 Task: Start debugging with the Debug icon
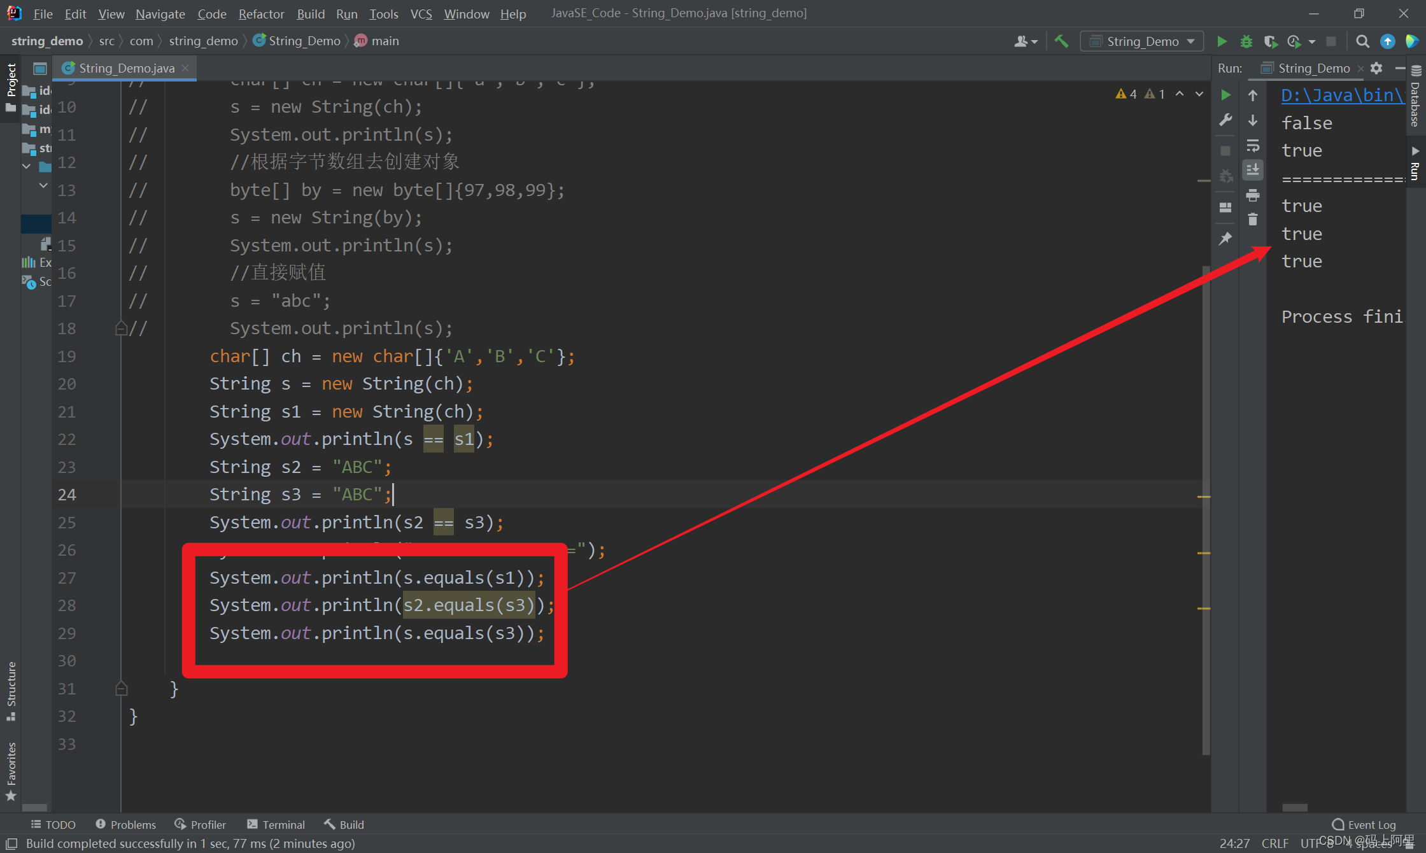(x=1246, y=41)
